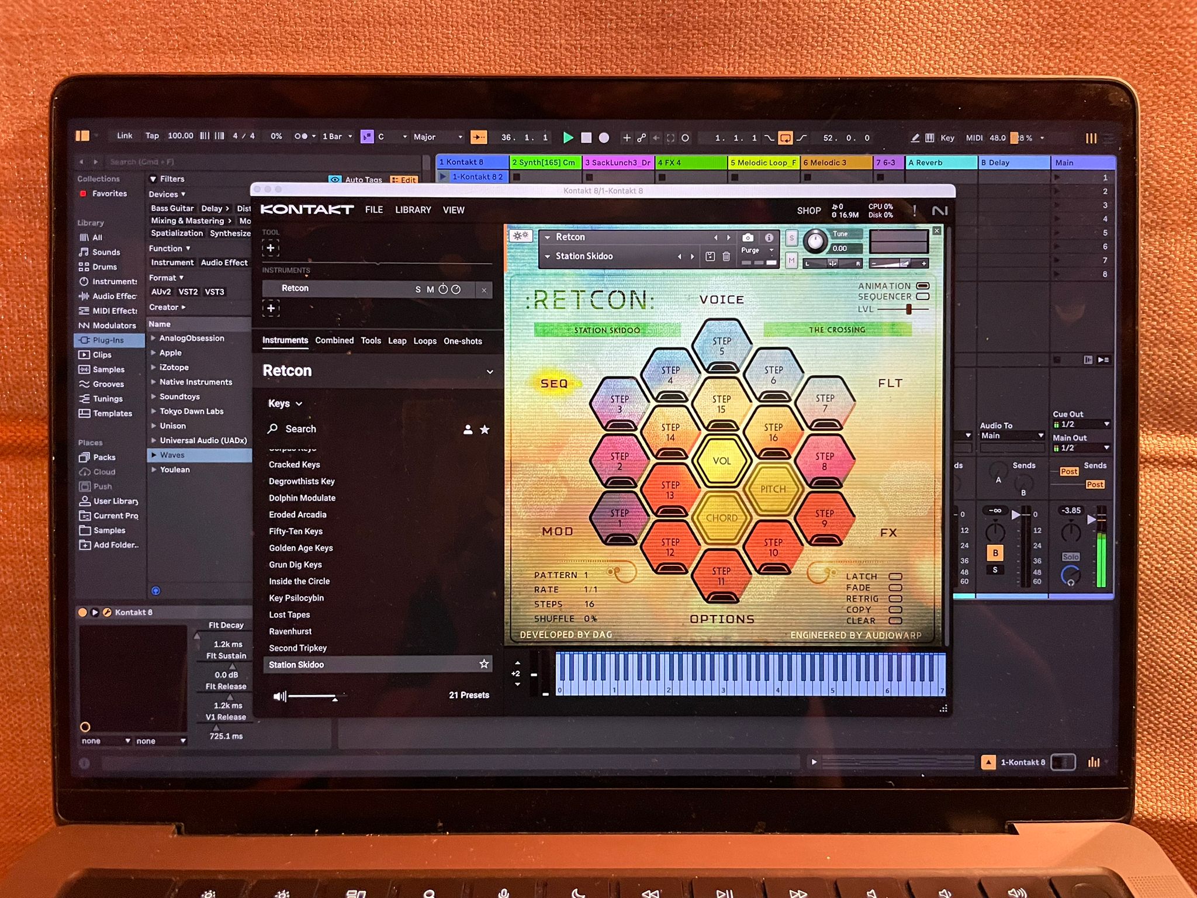Click the star favorites filter beside Search

[x=485, y=430]
